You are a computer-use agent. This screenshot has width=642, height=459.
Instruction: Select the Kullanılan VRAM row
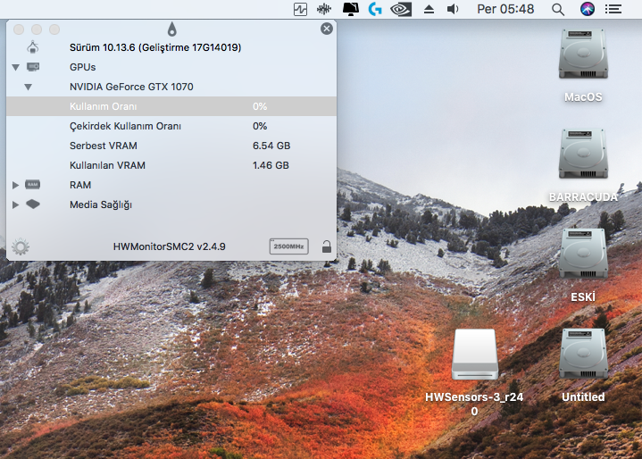107,165
